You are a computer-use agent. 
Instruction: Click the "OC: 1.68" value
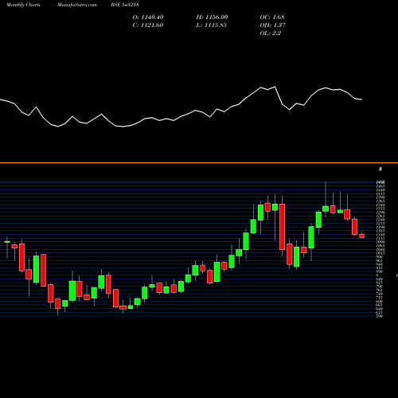(272, 18)
